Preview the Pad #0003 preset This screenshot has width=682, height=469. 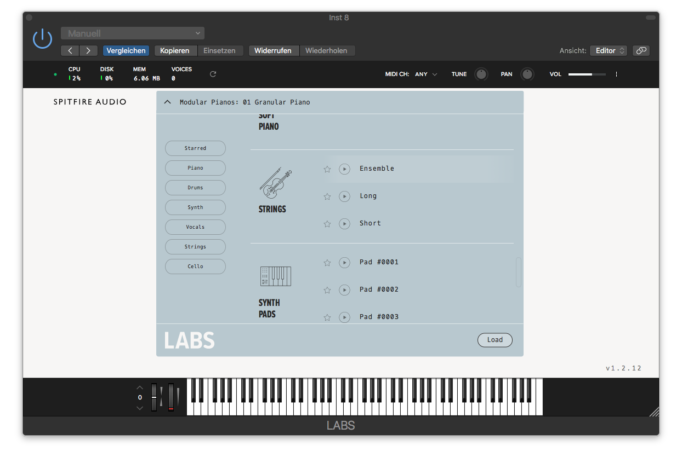[x=344, y=317]
